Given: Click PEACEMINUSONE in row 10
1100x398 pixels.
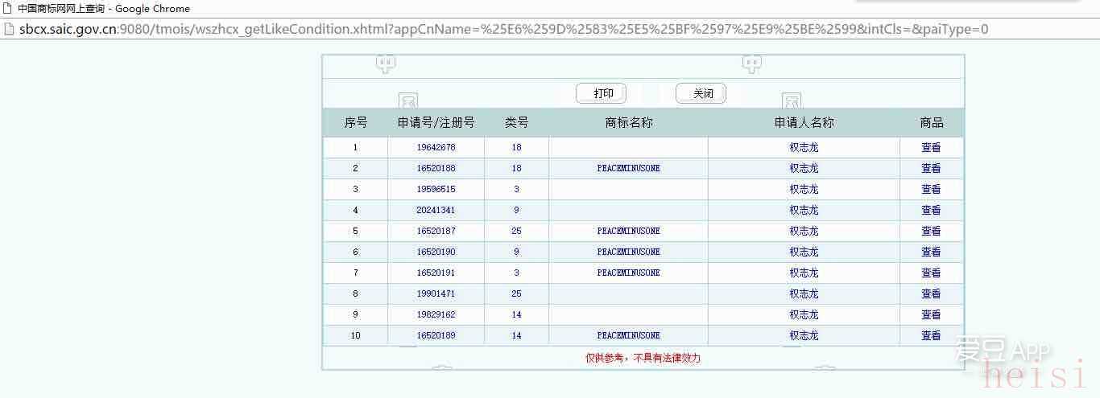Looking at the screenshot, I should click(x=628, y=336).
